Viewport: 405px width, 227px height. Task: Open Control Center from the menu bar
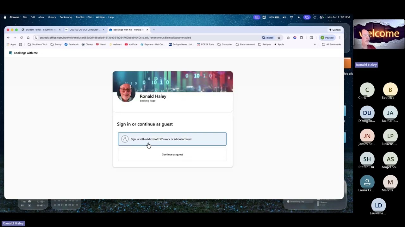click(x=321, y=17)
